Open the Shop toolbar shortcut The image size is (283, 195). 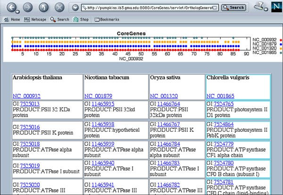81,20
